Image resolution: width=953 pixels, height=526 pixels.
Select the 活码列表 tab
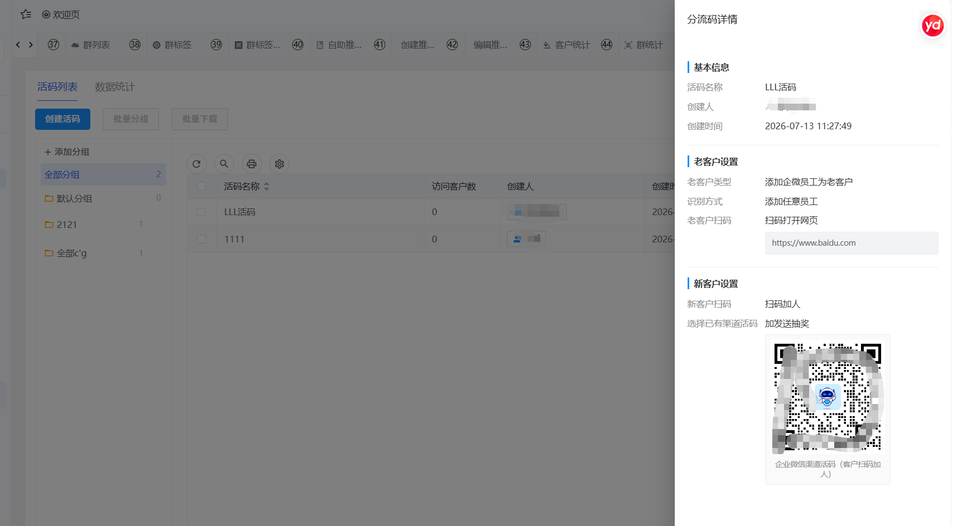pyautogui.click(x=57, y=87)
